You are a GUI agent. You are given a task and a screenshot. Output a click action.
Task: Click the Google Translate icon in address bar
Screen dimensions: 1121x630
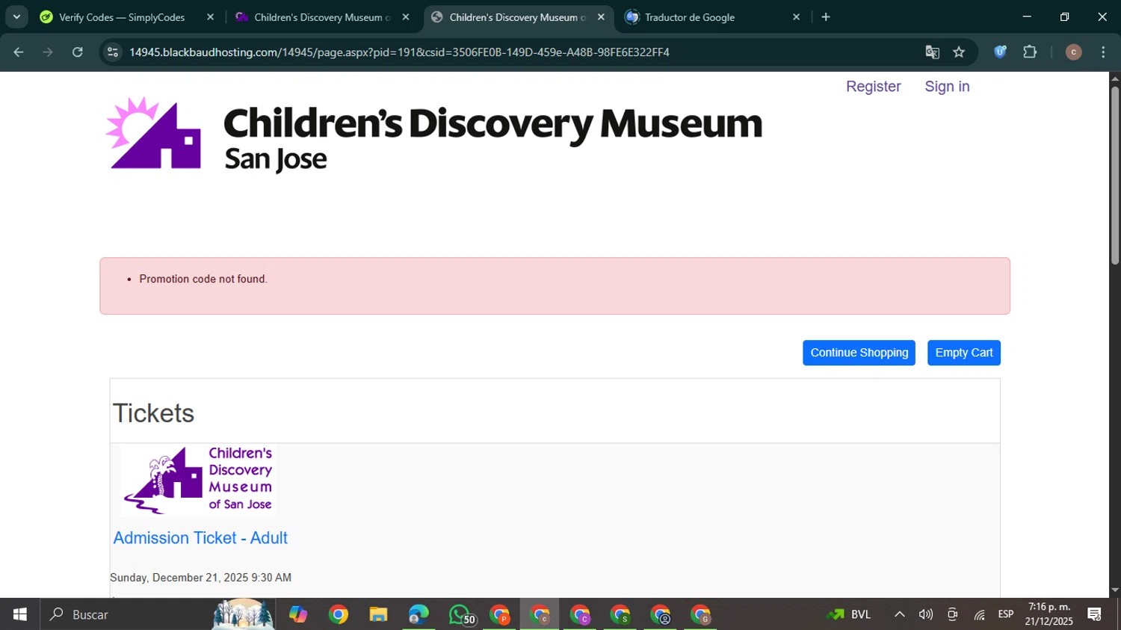932,52
